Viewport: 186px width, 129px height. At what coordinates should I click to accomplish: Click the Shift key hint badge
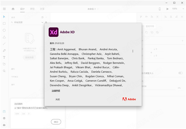pyautogui.click(x=17, y=114)
